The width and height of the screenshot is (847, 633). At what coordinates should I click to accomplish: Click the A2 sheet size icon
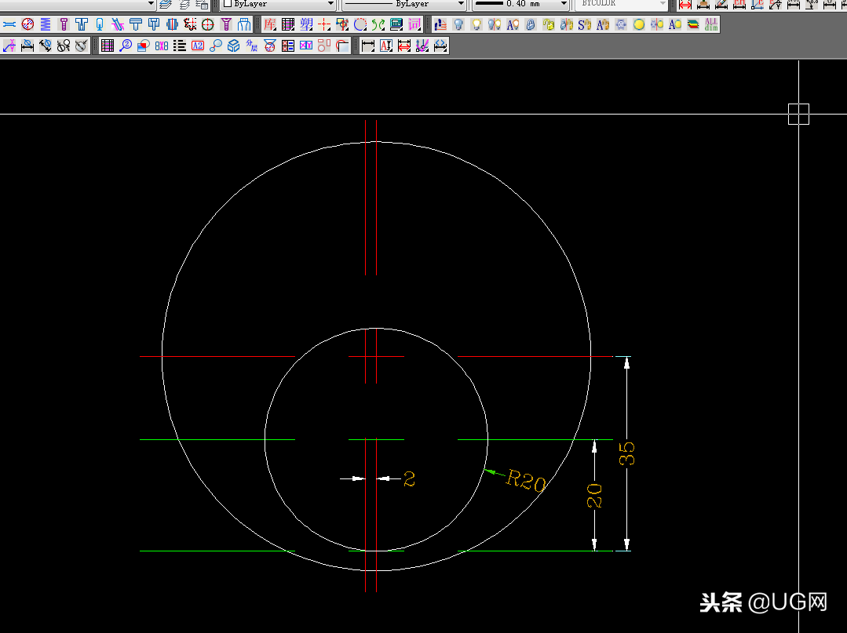tap(198, 45)
